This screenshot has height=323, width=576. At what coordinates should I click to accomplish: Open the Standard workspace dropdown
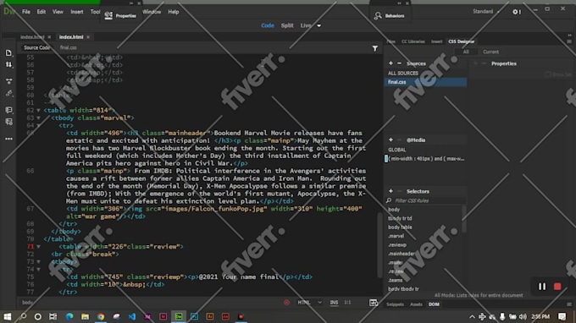(x=486, y=11)
